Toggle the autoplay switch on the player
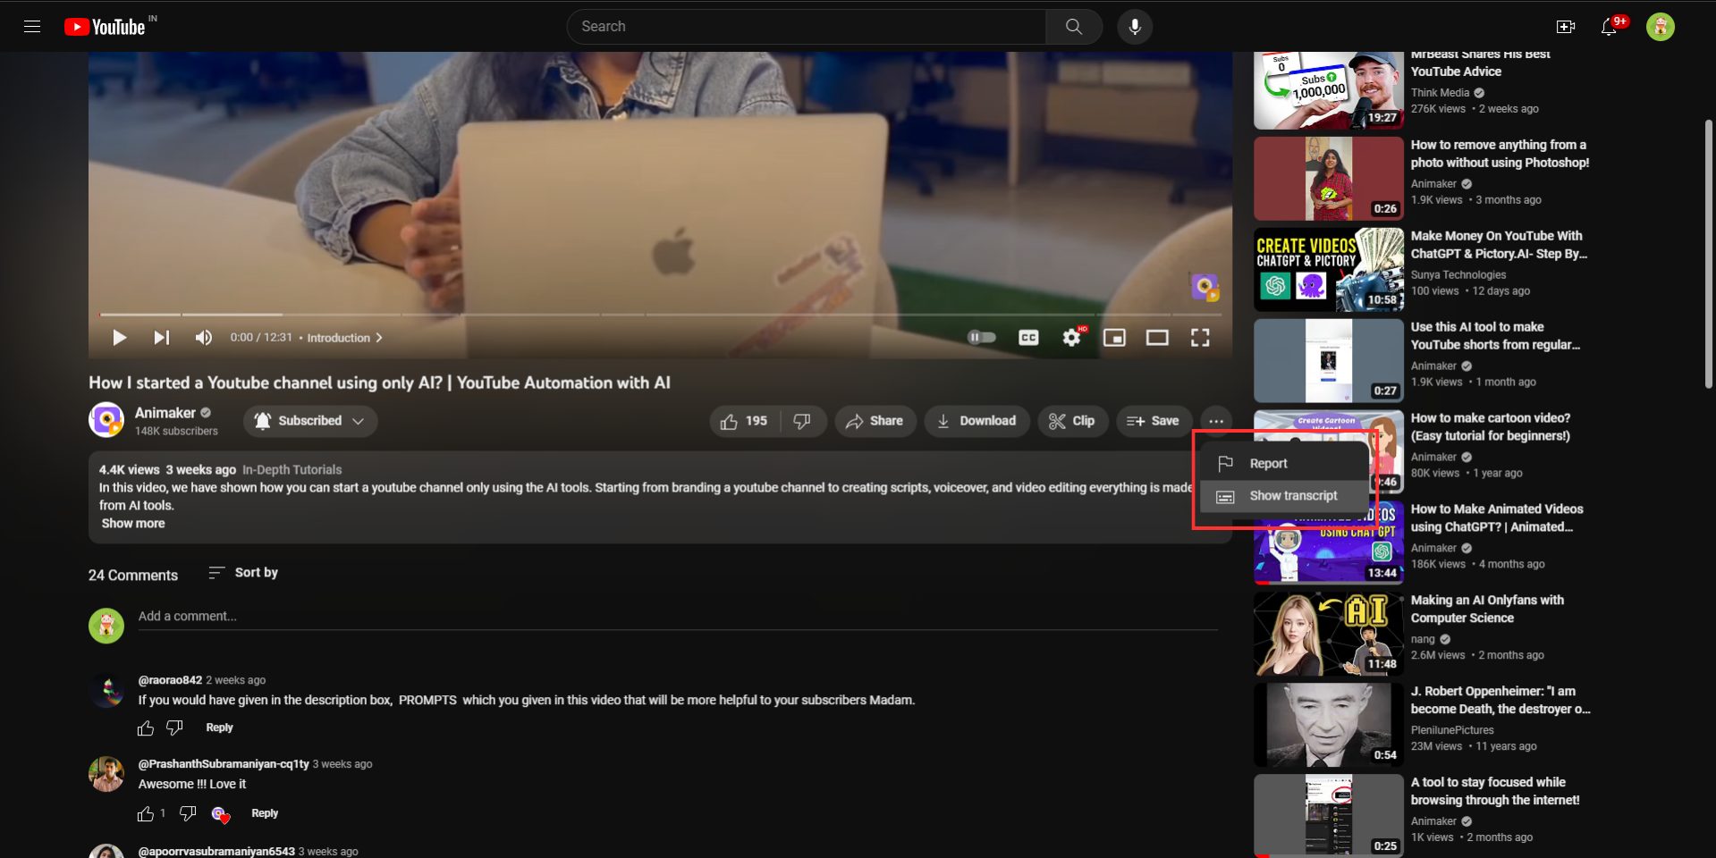Image resolution: width=1716 pixels, height=858 pixels. (981, 337)
